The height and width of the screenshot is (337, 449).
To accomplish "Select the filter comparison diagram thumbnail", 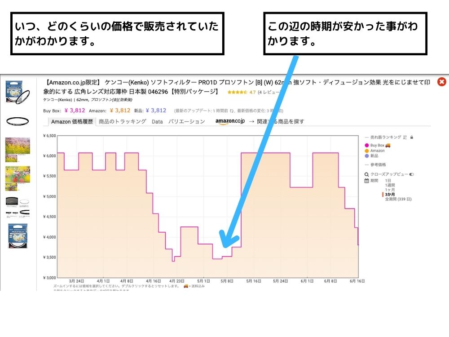I will tap(18, 207).
